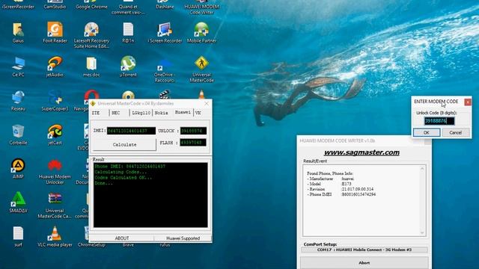This screenshot has height=269, width=479.
Task: Cancel the Enter Modem Code dialog
Action: pyautogui.click(x=456, y=132)
